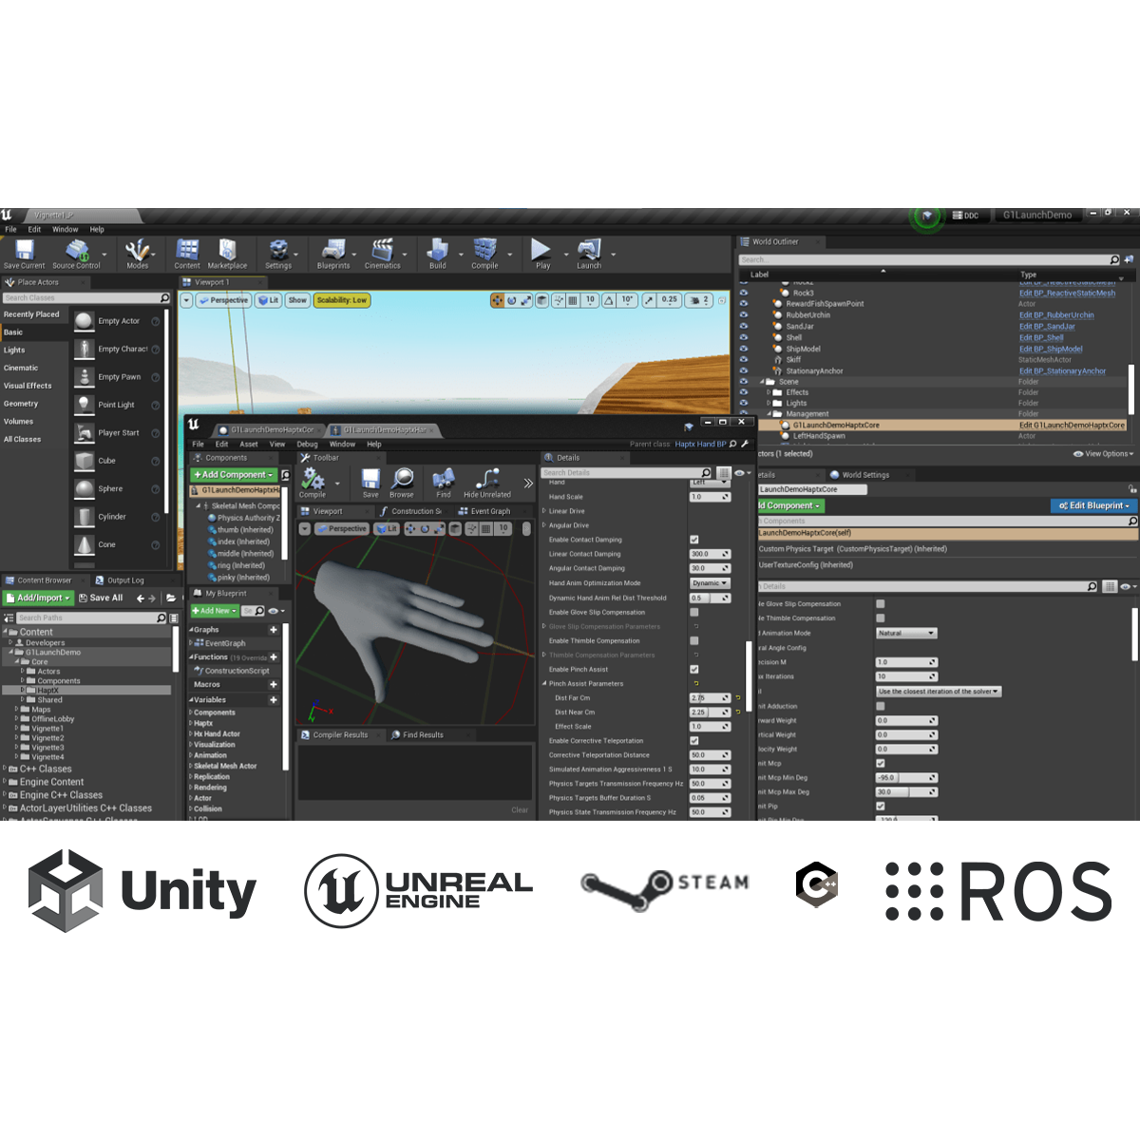1140x1140 pixels.
Task: Click the wrench icon beside Parent class
Action: (x=745, y=444)
